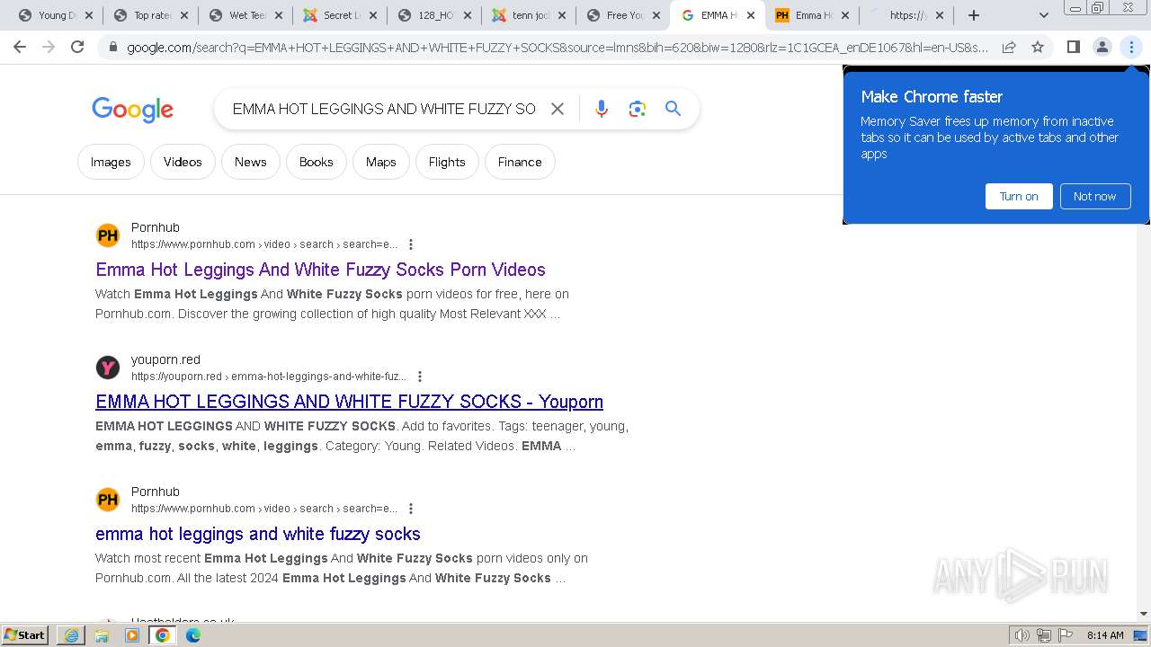Open network status in the system tray
The width and height of the screenshot is (1151, 647).
click(1044, 635)
